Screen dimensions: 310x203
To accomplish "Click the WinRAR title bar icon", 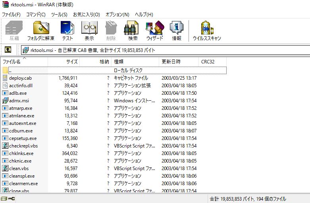I will click(x=6, y=4).
